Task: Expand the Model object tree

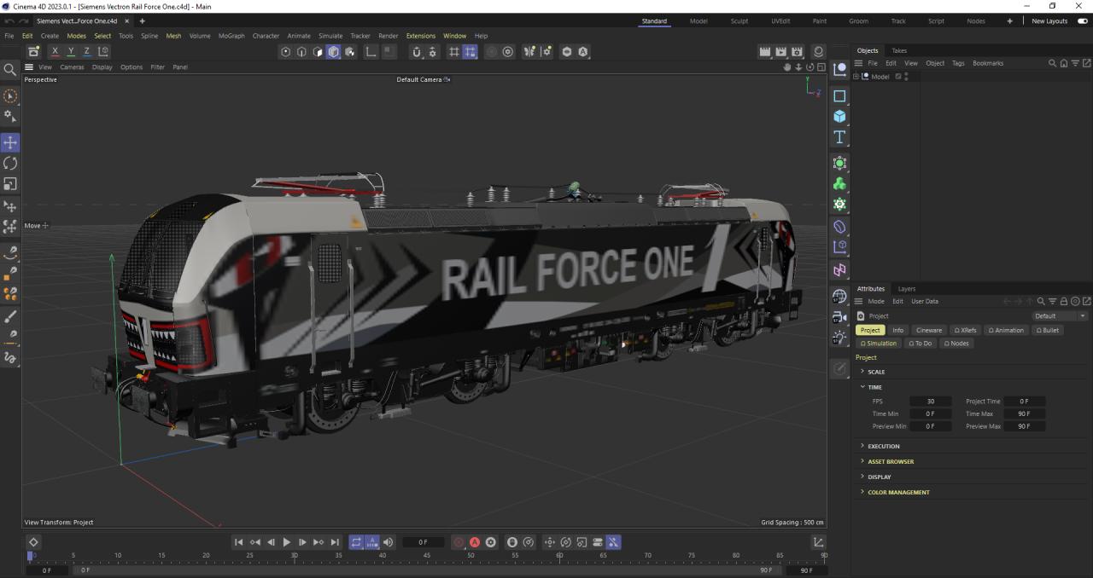Action: point(856,77)
